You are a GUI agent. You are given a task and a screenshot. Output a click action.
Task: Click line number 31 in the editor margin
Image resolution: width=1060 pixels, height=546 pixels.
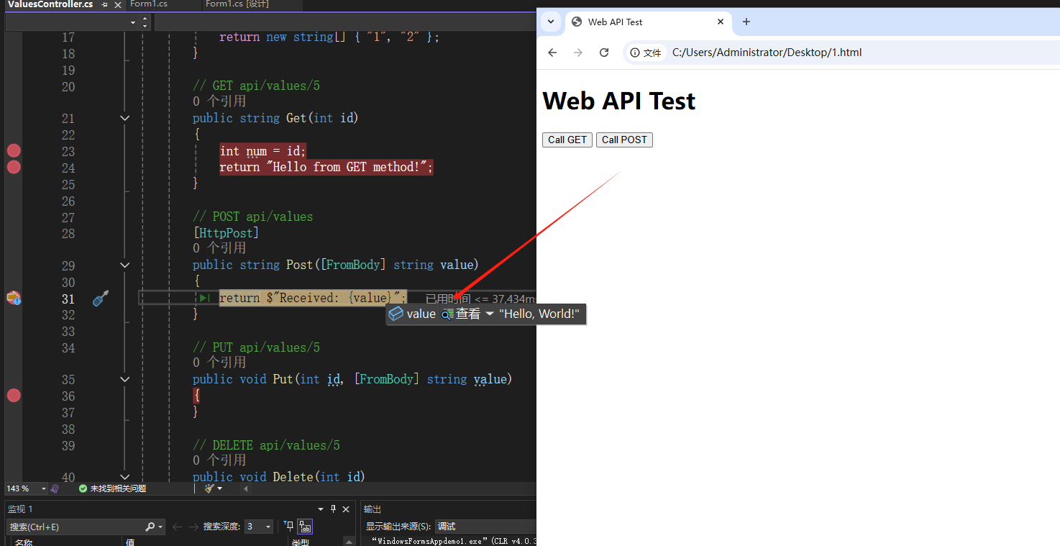[68, 299]
